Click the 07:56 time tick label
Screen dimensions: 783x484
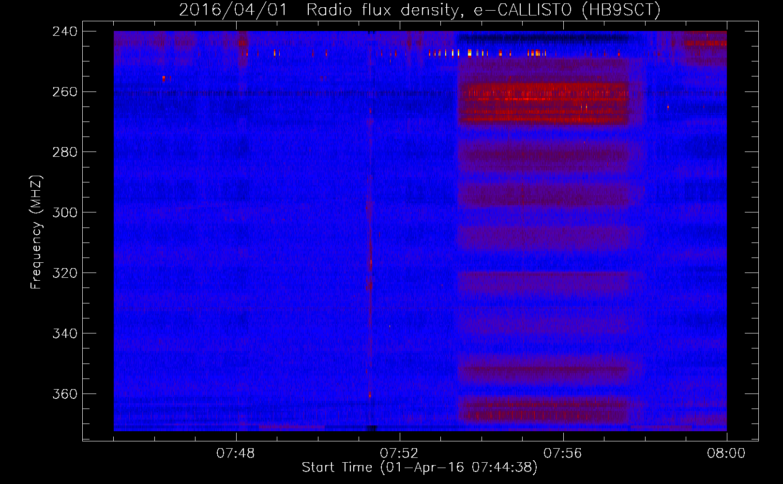coord(563,454)
